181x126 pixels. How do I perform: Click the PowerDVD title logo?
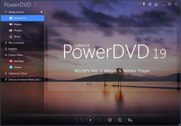(x=17, y=5)
